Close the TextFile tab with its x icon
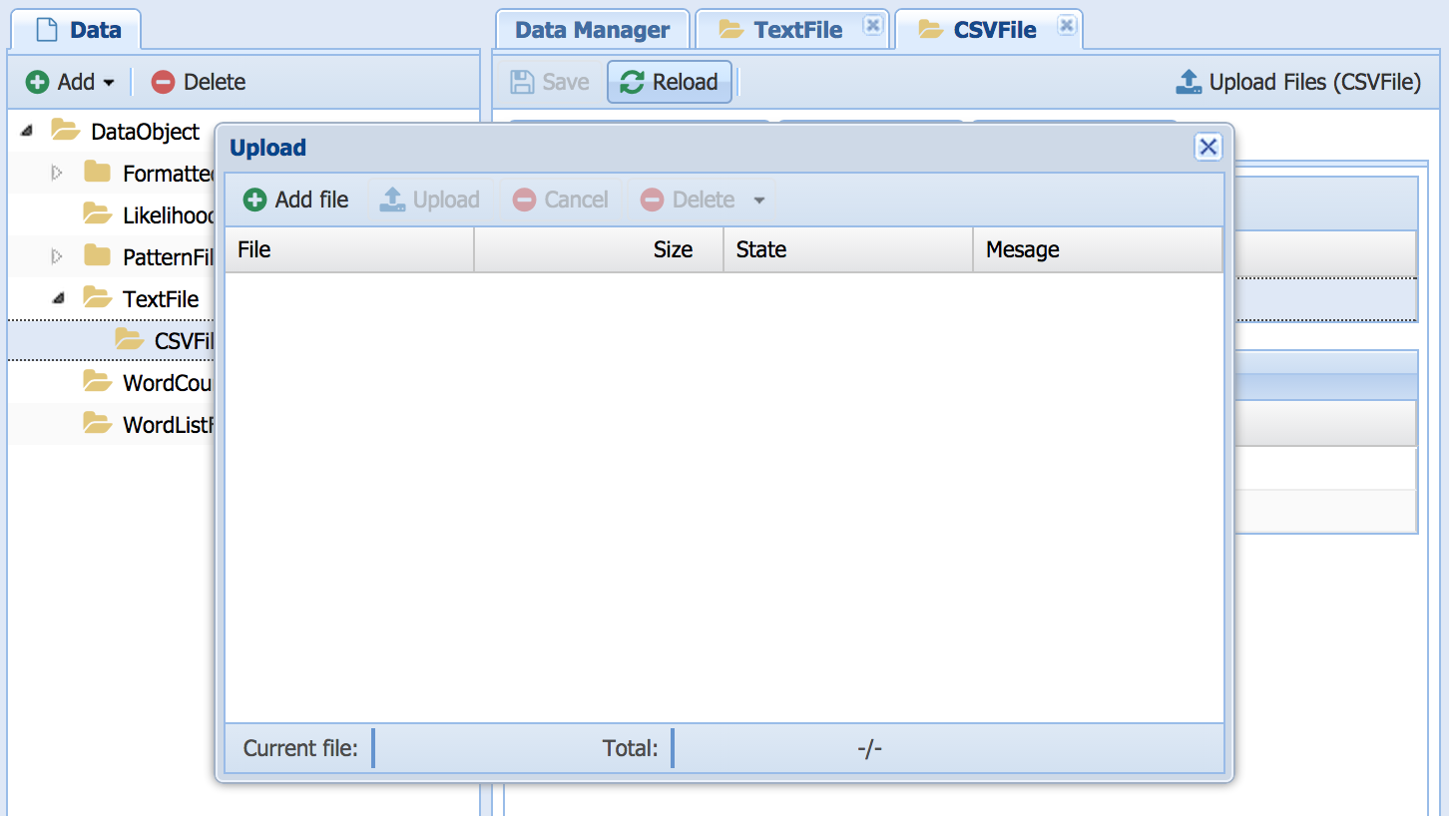Screen dimensions: 1449x816 click(873, 26)
